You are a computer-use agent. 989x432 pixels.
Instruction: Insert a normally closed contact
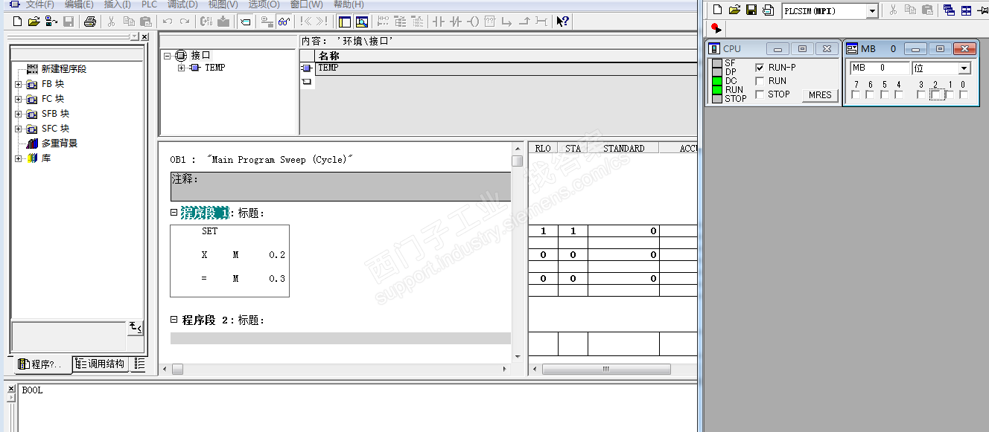456,22
